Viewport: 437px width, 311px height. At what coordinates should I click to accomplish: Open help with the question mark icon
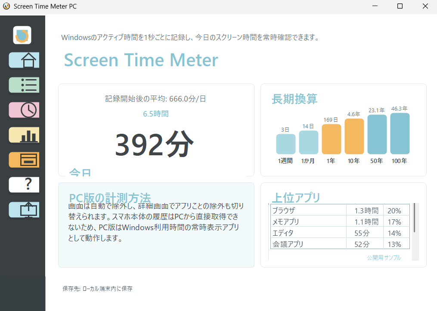point(24,185)
